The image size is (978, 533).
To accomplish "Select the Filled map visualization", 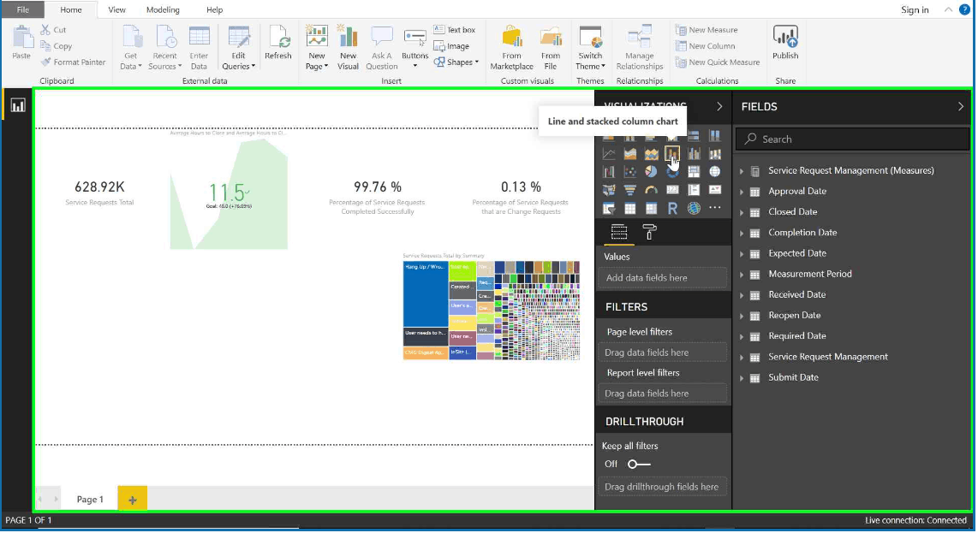I will (x=610, y=190).
